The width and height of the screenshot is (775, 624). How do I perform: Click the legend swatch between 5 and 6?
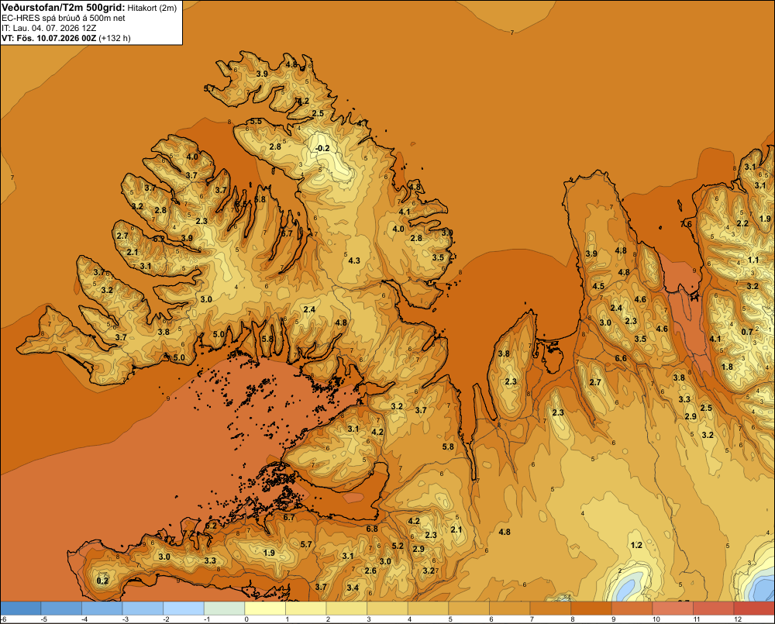(x=469, y=608)
